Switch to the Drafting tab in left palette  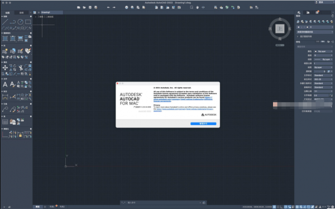(x=7, y=13)
